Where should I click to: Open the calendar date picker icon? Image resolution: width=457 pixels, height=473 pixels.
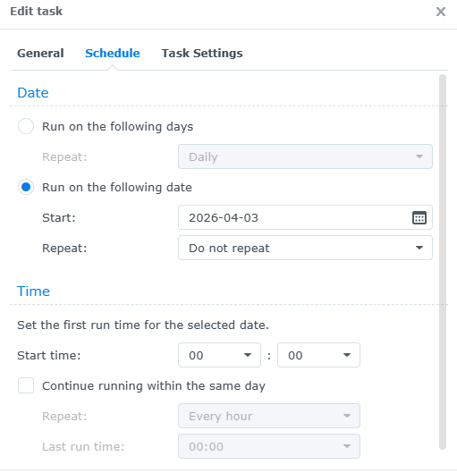419,217
